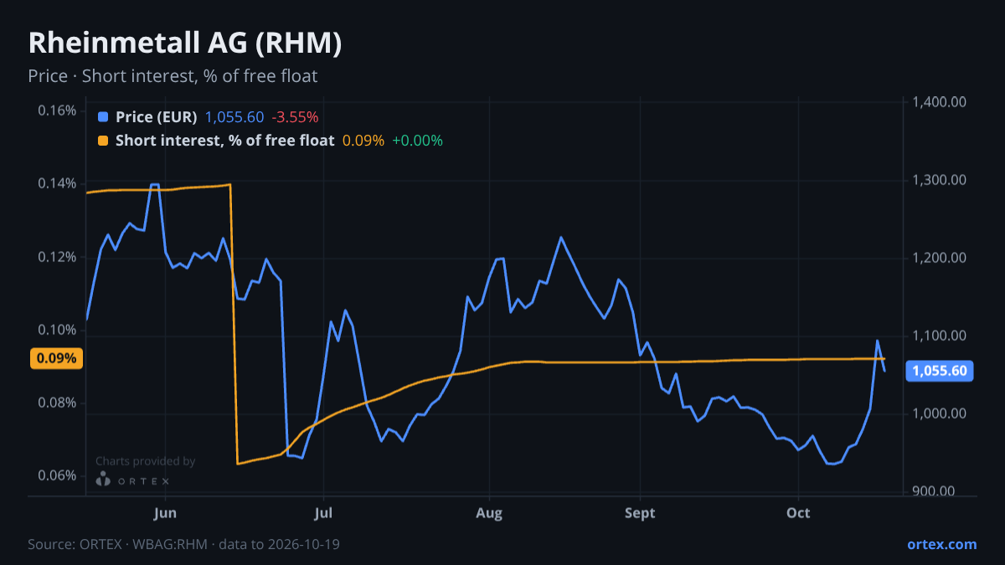The image size is (1005, 565).
Task: Click the orange Short interest legend swatch
Action: [x=103, y=141]
